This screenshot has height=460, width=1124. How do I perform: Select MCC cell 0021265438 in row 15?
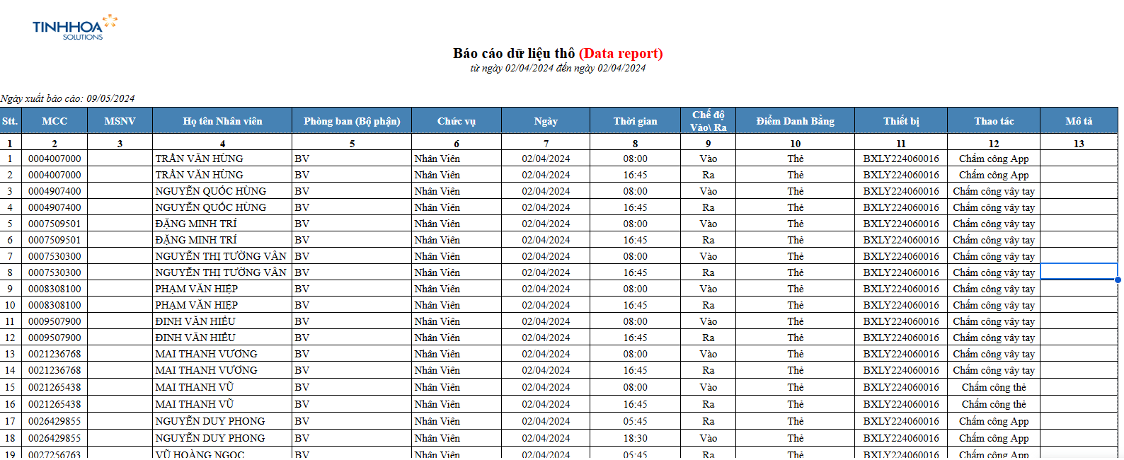55,387
